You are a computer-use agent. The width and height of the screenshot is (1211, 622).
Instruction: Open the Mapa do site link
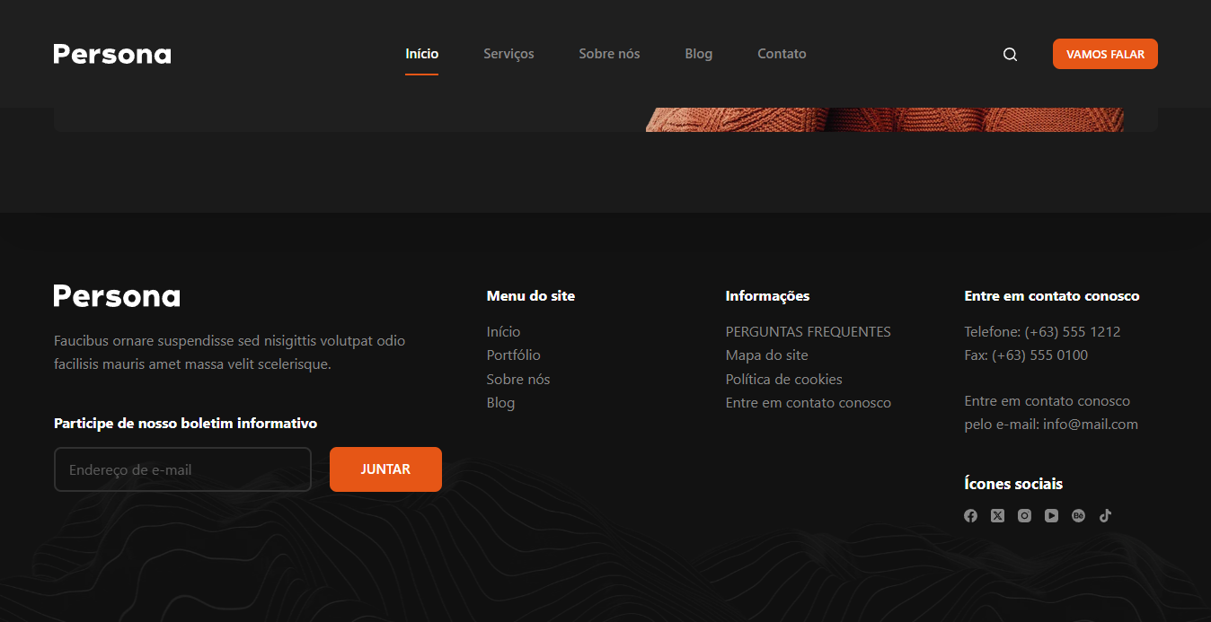(766, 355)
